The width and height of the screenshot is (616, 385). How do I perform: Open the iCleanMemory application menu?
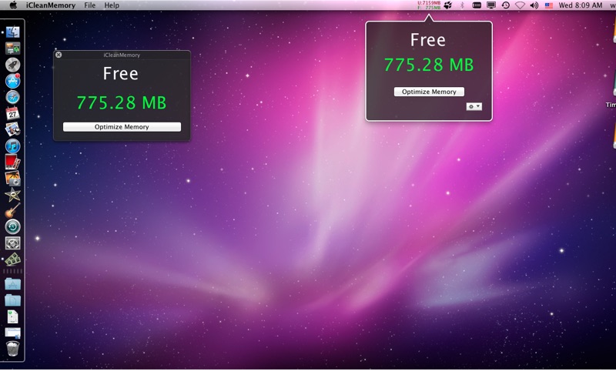50,5
